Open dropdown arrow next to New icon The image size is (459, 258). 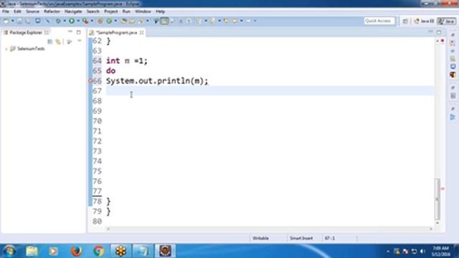(x=12, y=21)
